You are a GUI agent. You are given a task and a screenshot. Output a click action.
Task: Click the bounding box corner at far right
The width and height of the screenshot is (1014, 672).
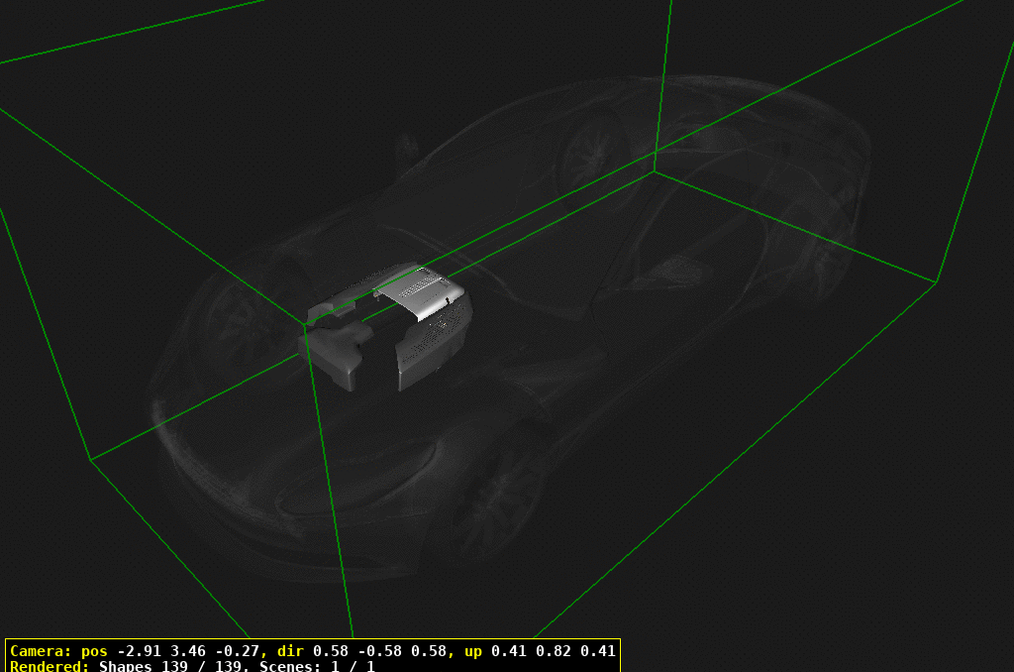(x=936, y=282)
